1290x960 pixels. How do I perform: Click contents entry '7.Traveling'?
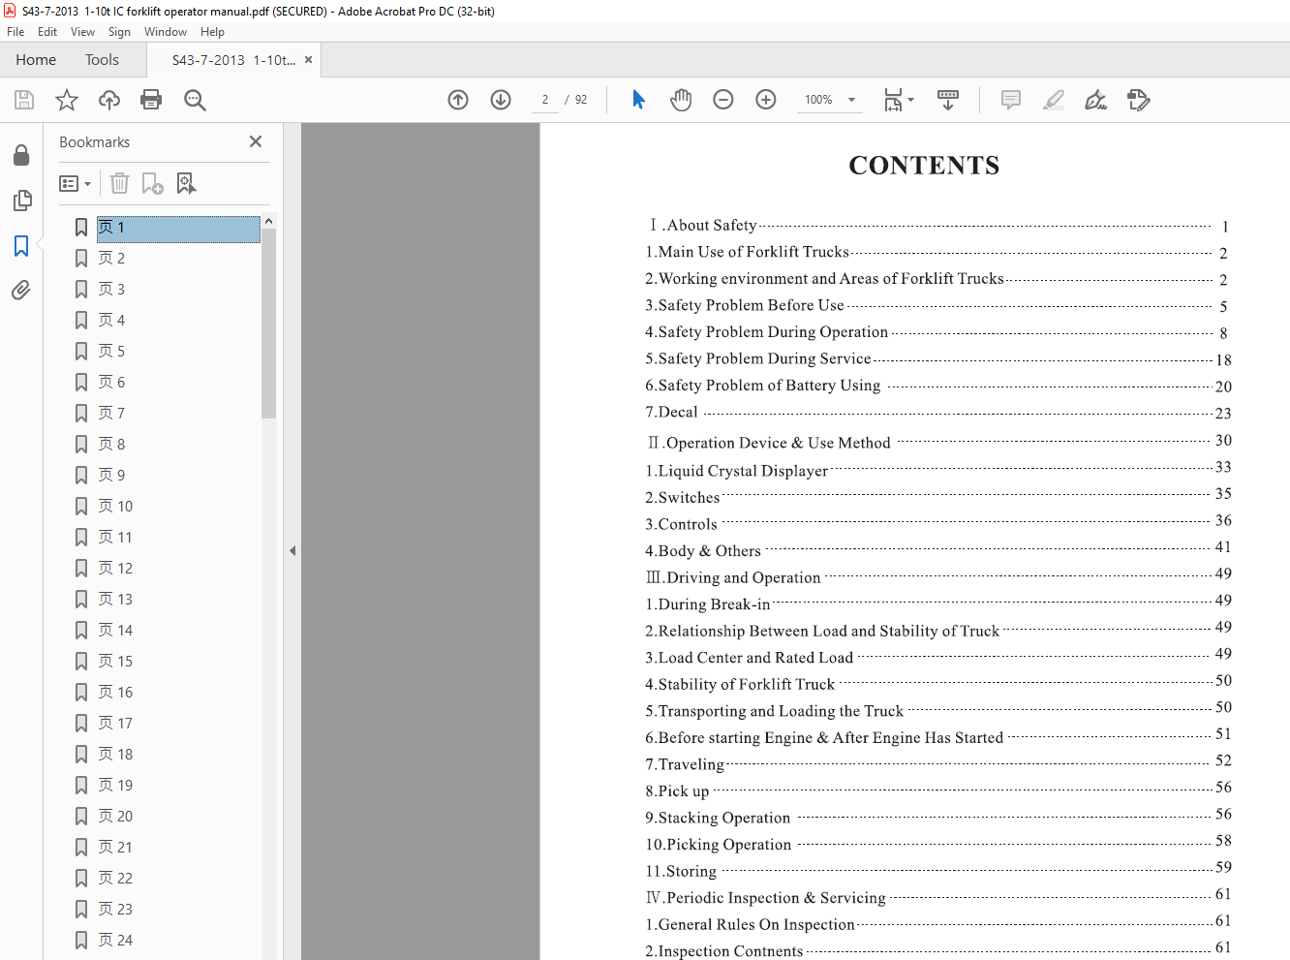click(x=685, y=764)
